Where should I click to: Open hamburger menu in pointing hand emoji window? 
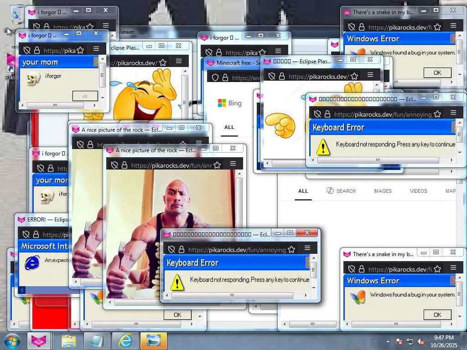[370, 75]
